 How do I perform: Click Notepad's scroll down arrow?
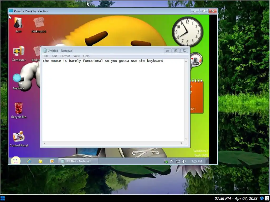(186, 139)
